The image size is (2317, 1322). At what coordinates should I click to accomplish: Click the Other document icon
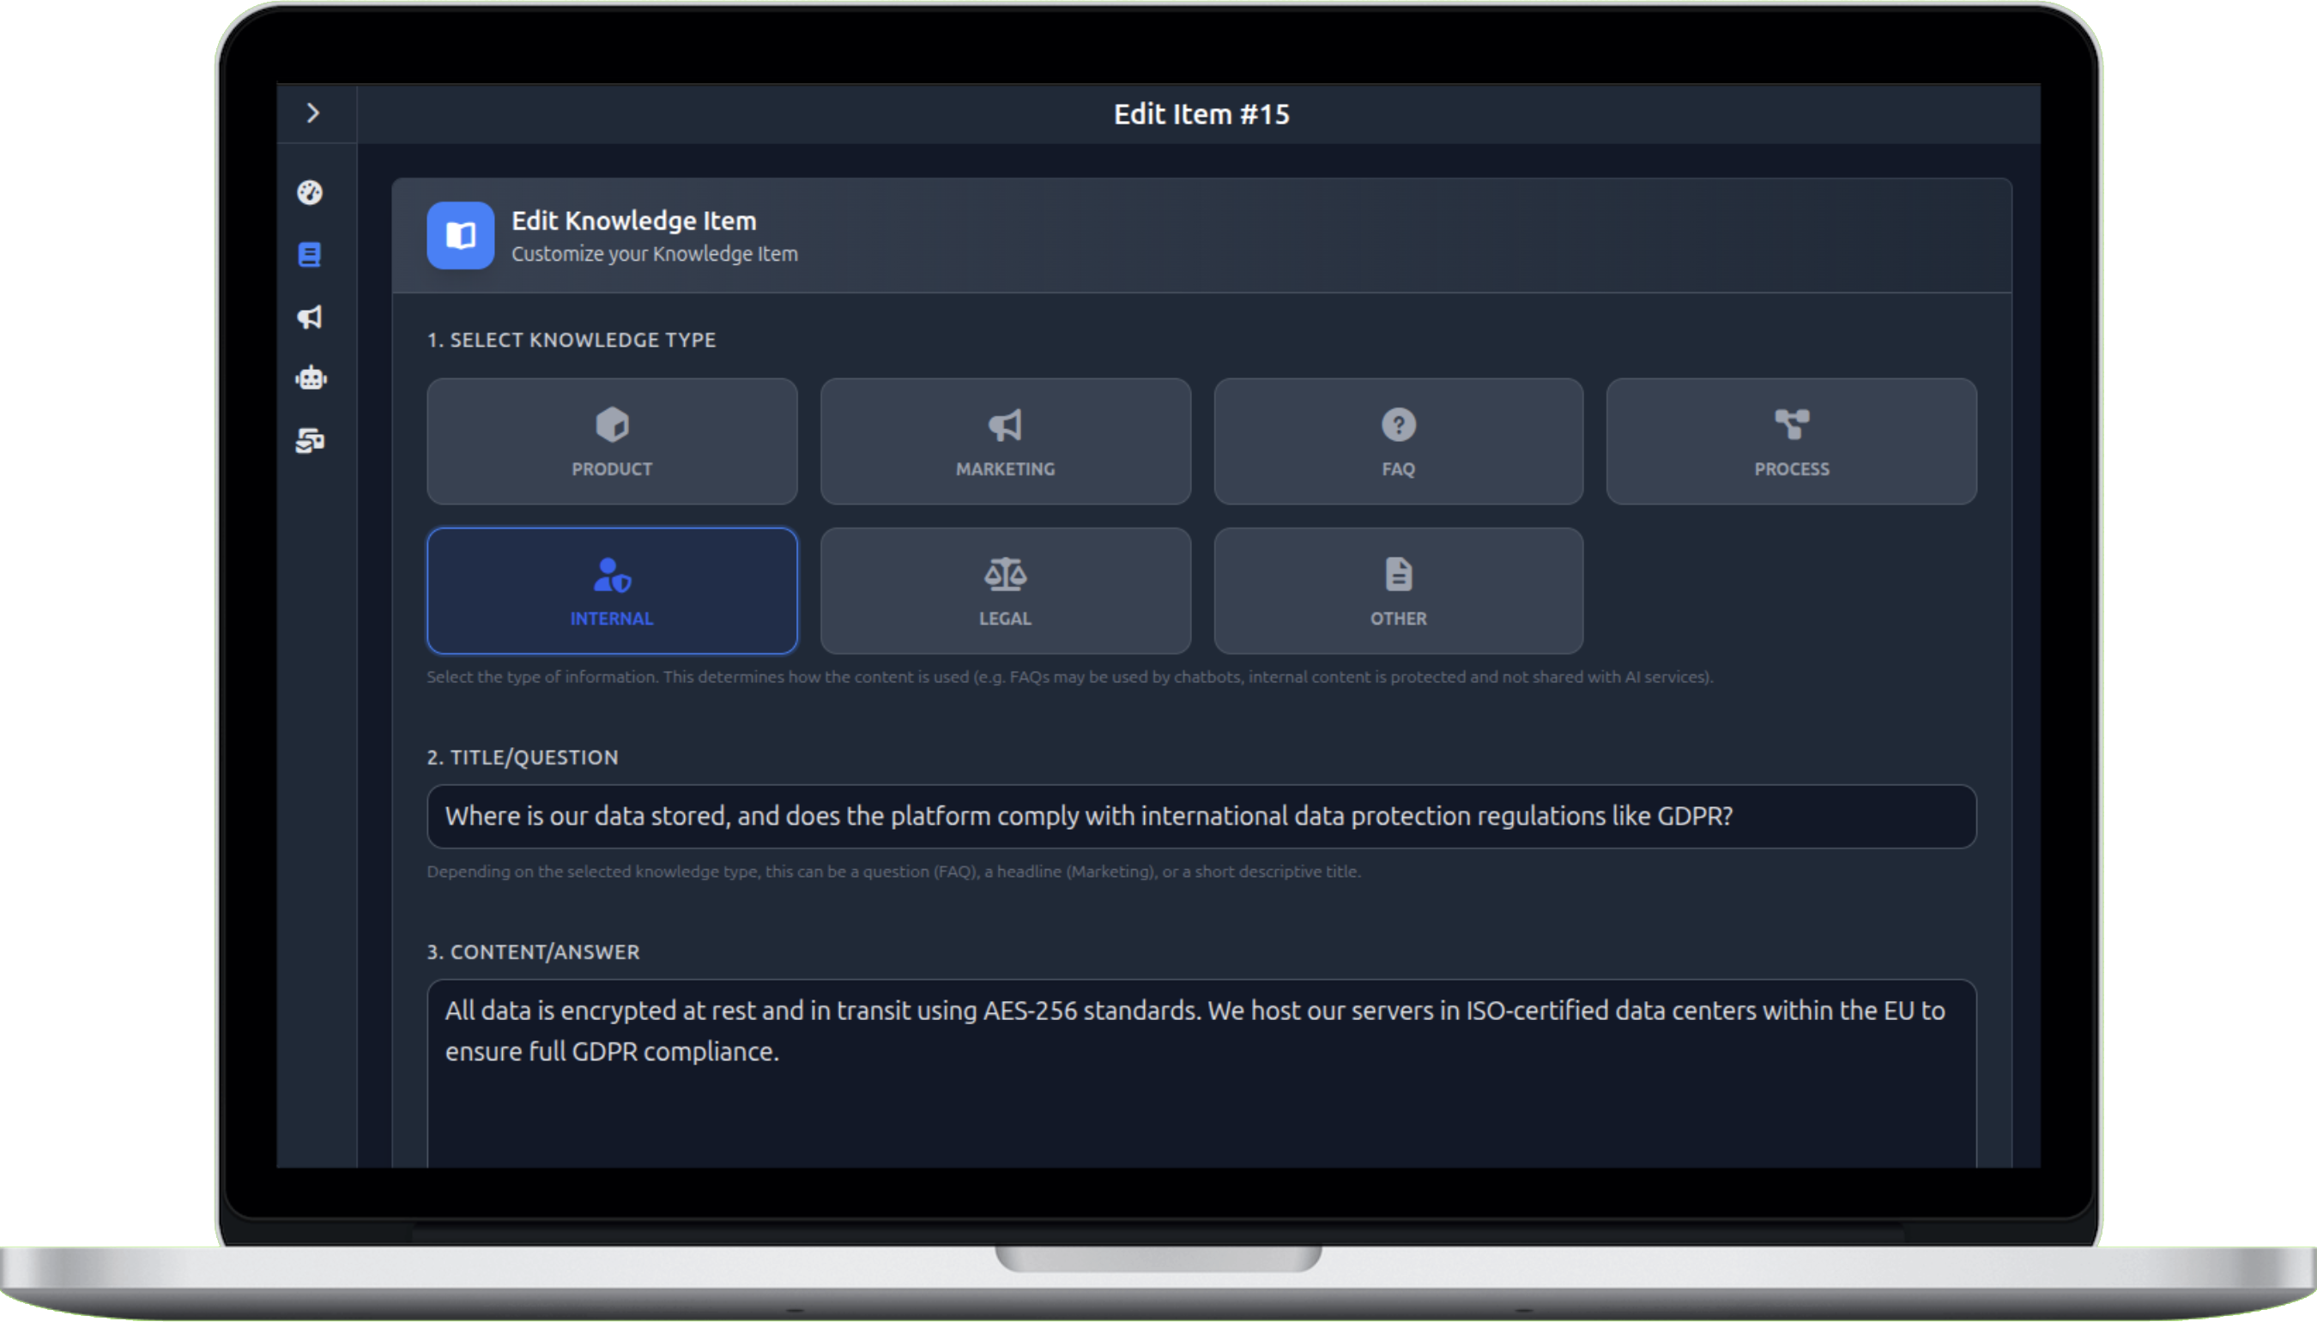click(1398, 574)
